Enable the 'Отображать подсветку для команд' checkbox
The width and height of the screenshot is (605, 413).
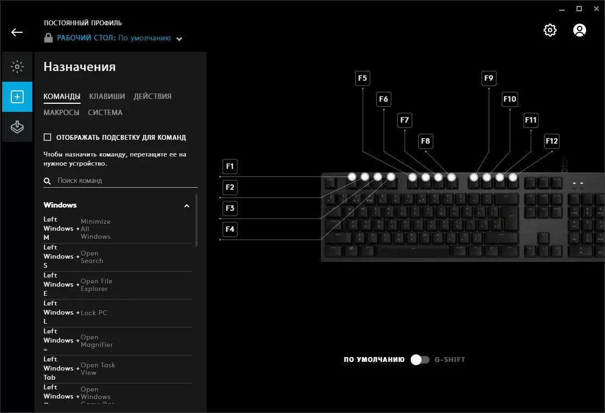point(47,137)
